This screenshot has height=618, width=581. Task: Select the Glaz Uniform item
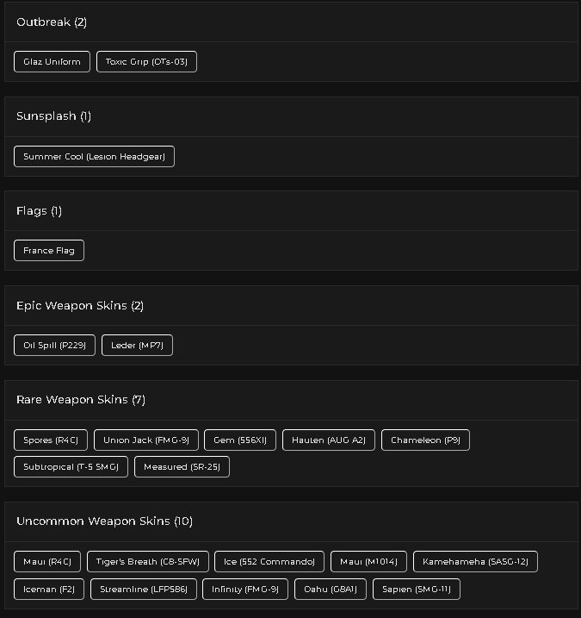(52, 62)
